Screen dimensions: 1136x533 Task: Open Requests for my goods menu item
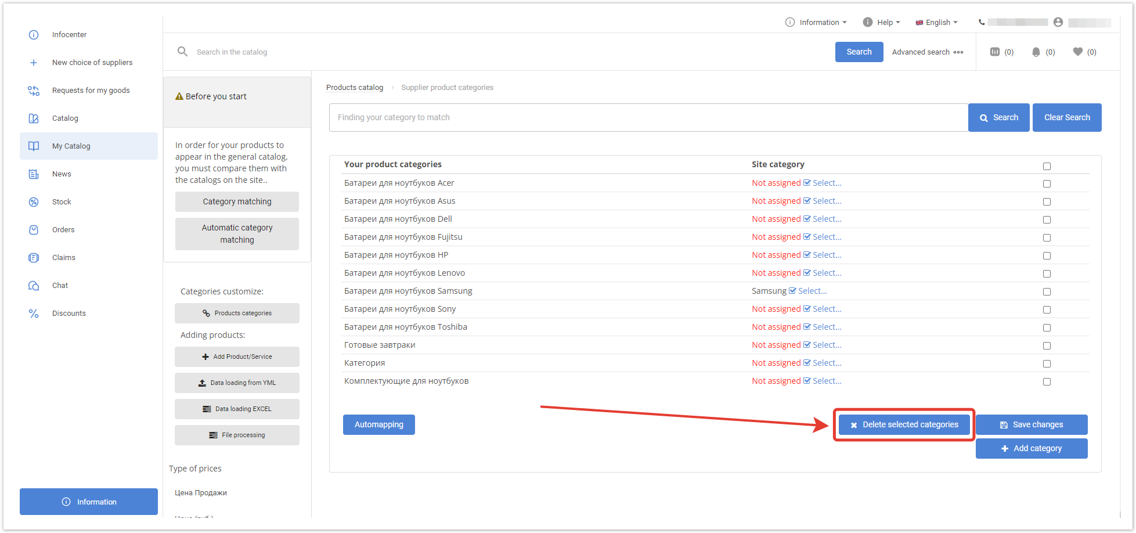click(x=91, y=91)
